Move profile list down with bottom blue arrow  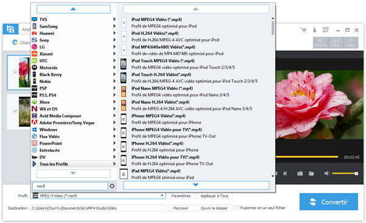196,185
